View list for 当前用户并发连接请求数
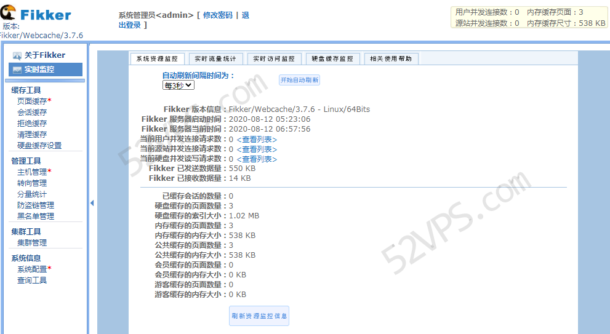 (257, 140)
